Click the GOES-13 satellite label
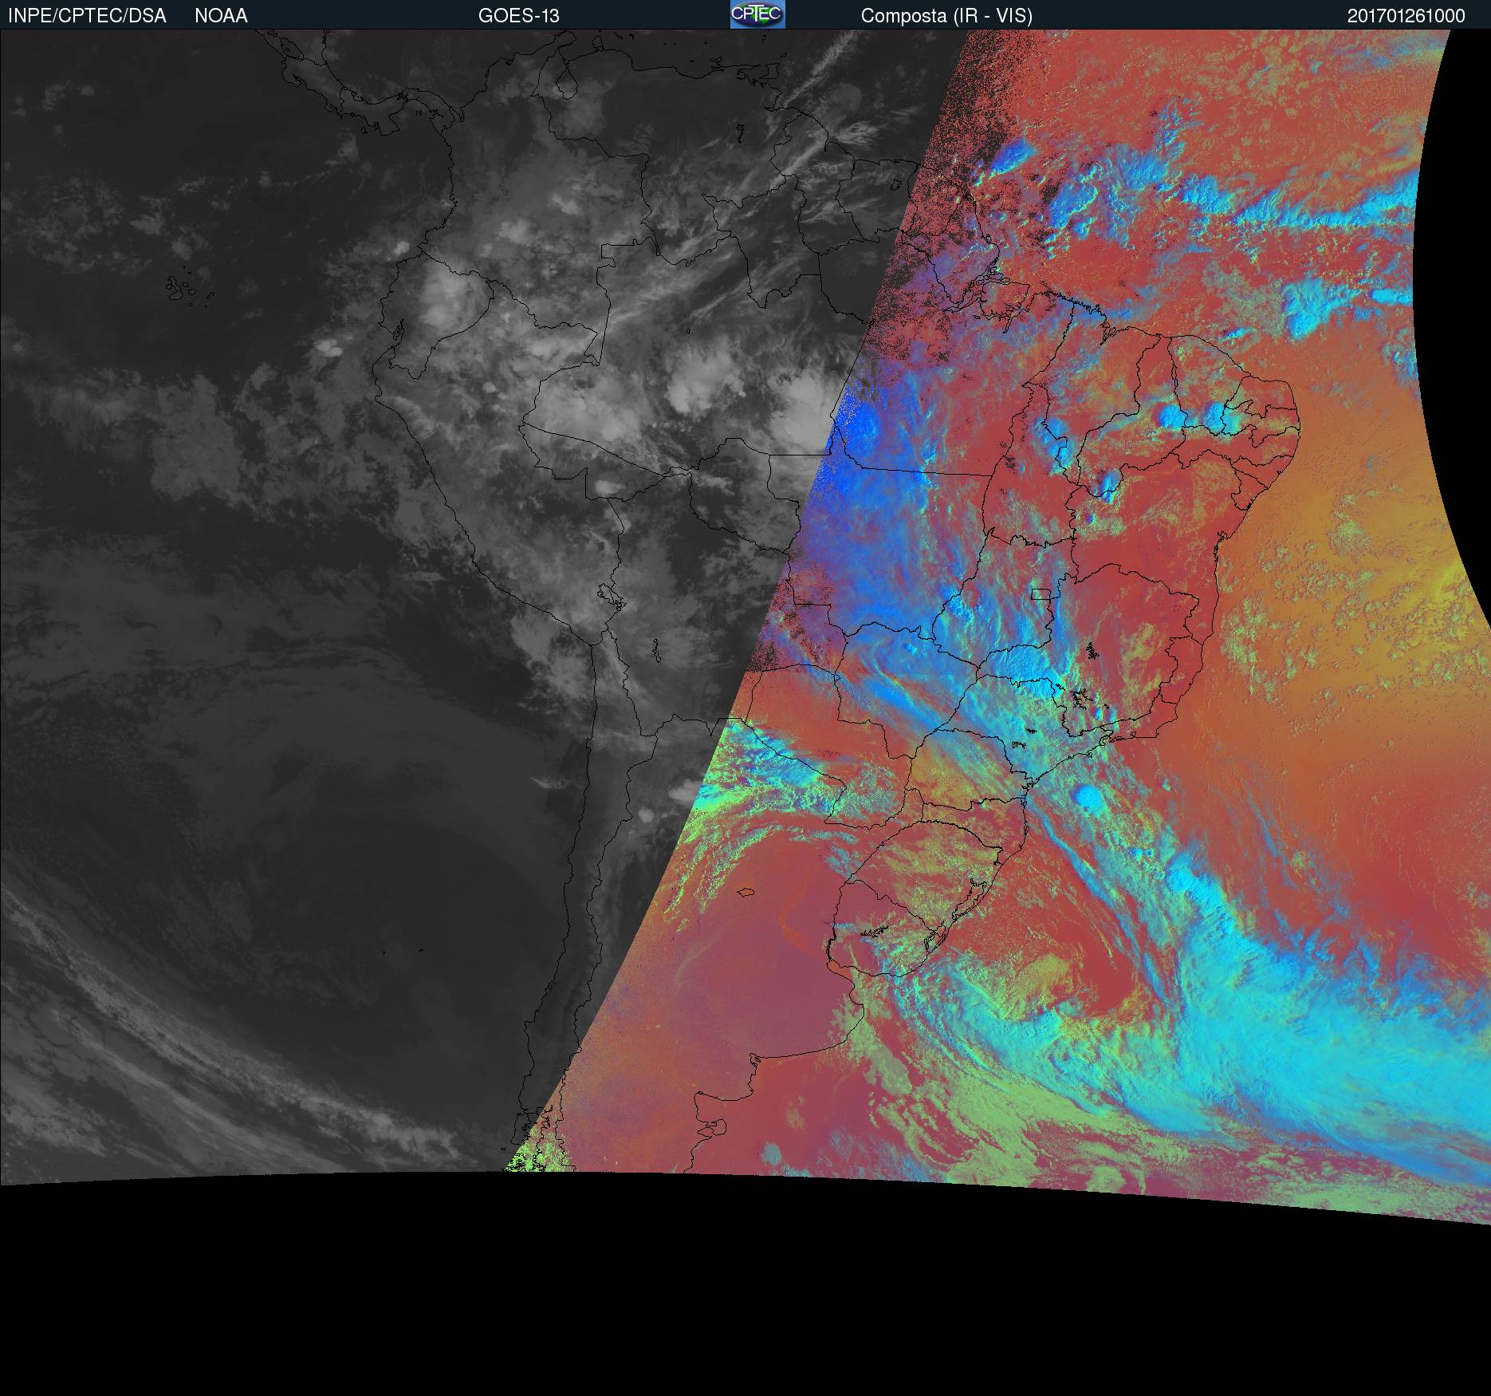This screenshot has width=1491, height=1396. pos(519,16)
